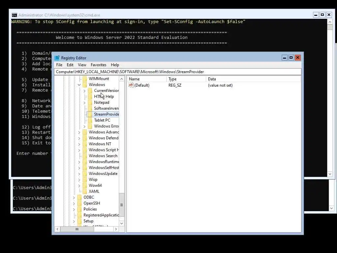
Task: Select the WIMMount folder icon
Action: (x=85, y=79)
